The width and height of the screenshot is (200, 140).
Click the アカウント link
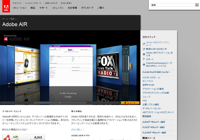point(17,3)
